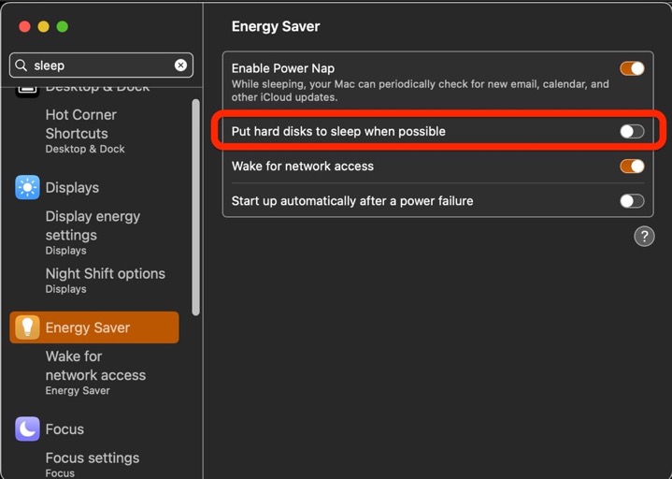Open the help question mark button
This screenshot has height=479, width=672.
coord(644,236)
